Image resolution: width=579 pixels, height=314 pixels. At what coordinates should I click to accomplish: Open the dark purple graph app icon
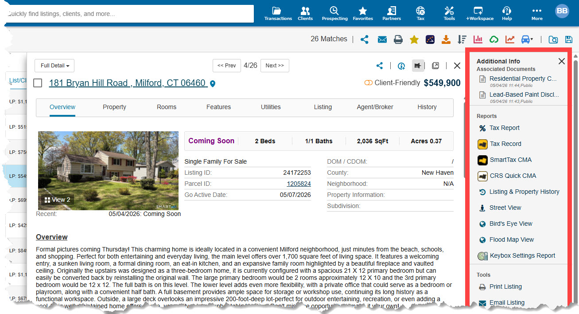tap(430, 39)
